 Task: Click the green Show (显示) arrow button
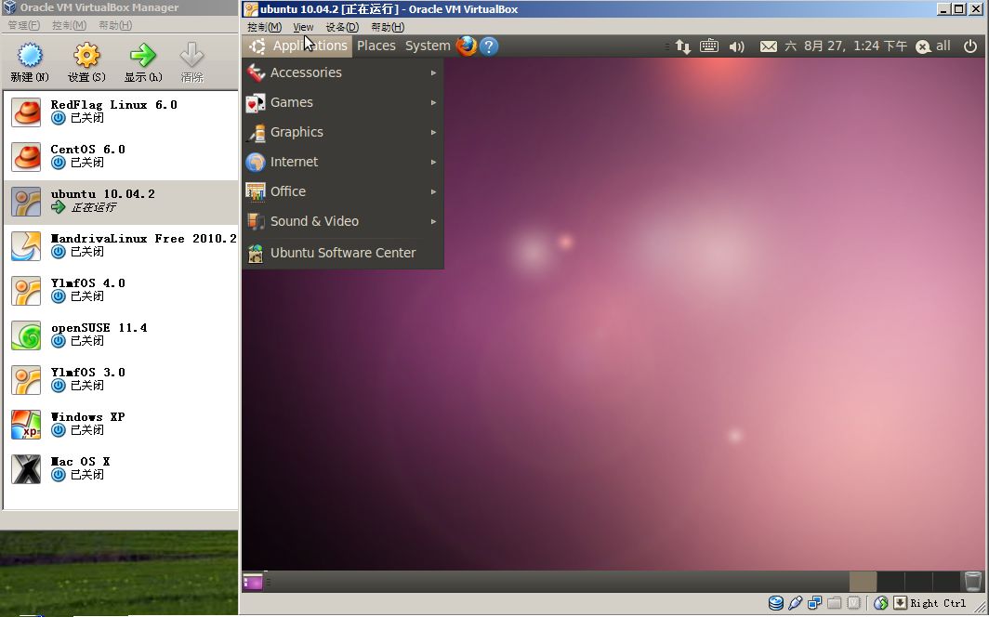(143, 62)
